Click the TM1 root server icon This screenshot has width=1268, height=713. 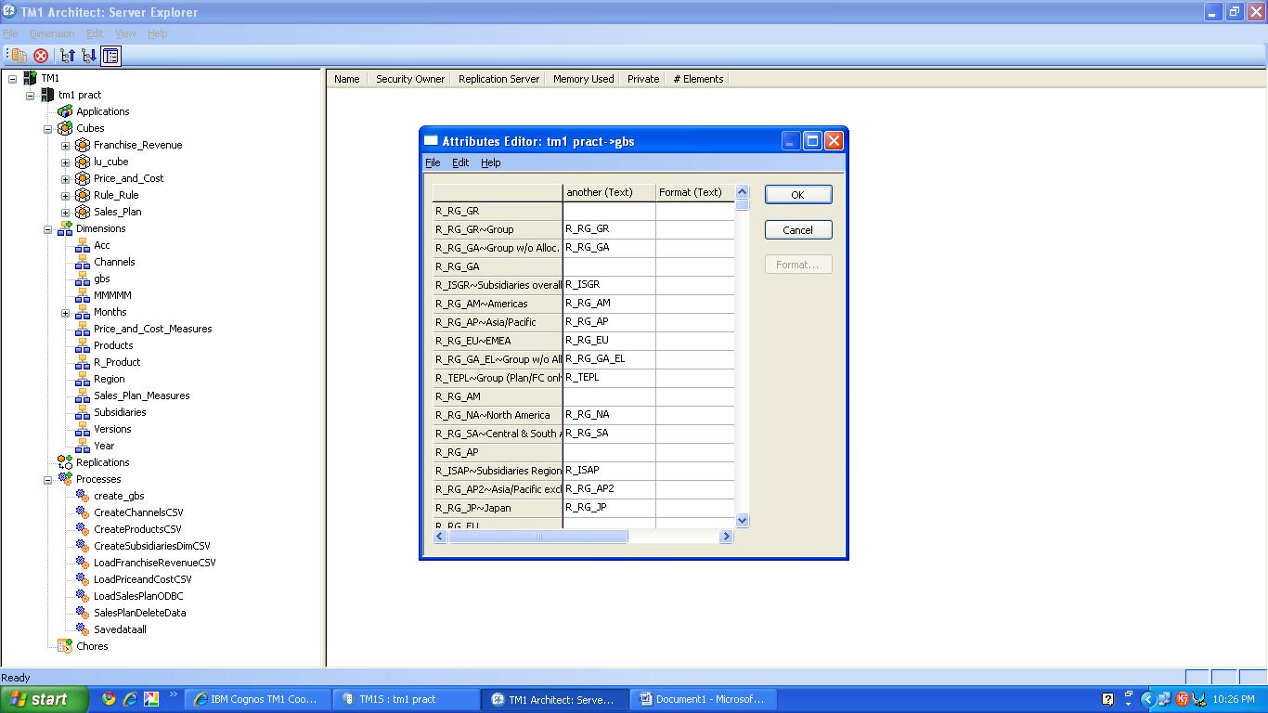click(x=31, y=78)
